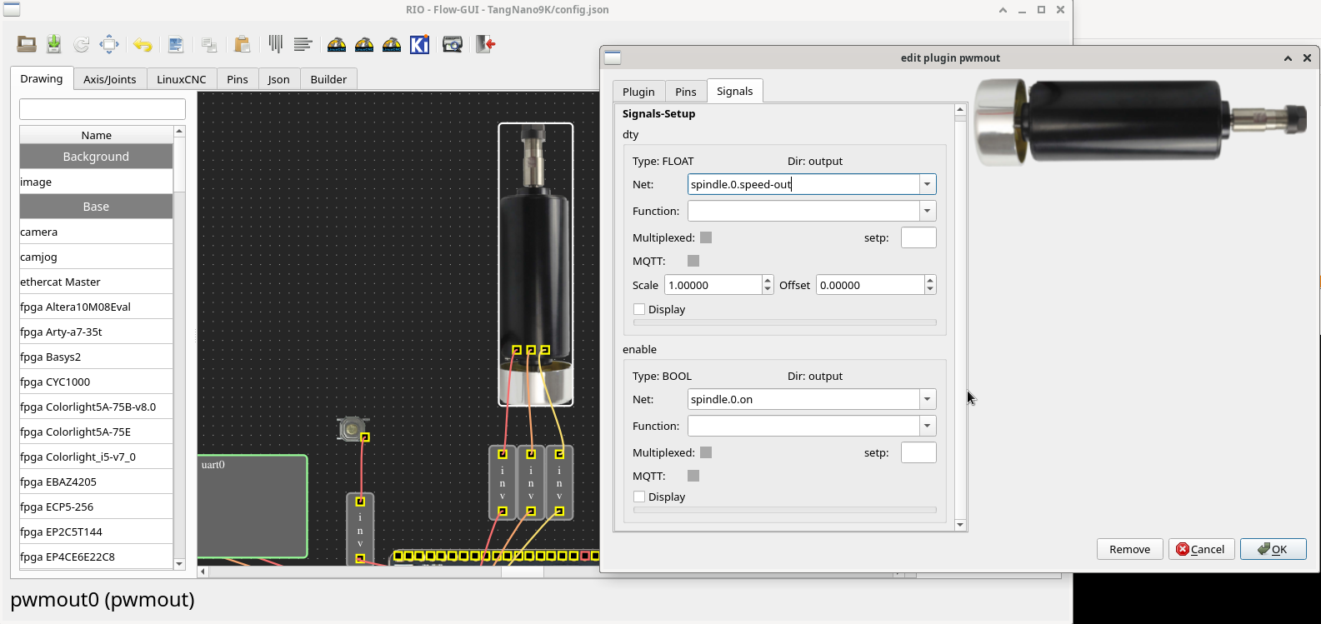Decrease the Offset value with down arrow
This screenshot has height=624, width=1321.
930,290
